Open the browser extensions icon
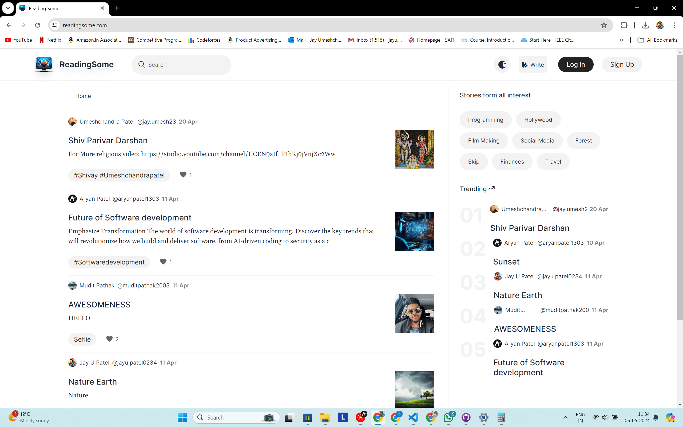Viewport: 683px width, 427px height. click(x=624, y=25)
